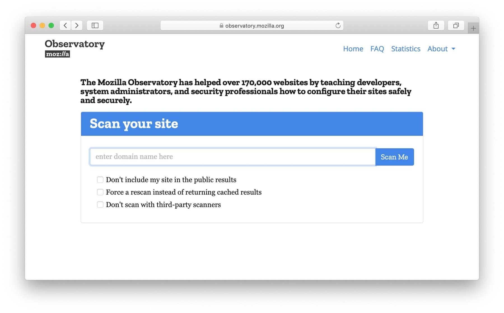504x313 pixels.
Task: Click the Safari forward arrow
Action: click(x=77, y=26)
